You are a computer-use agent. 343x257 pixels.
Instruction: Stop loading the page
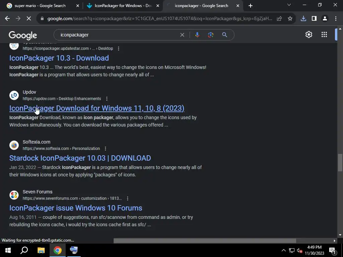[x=29, y=19]
